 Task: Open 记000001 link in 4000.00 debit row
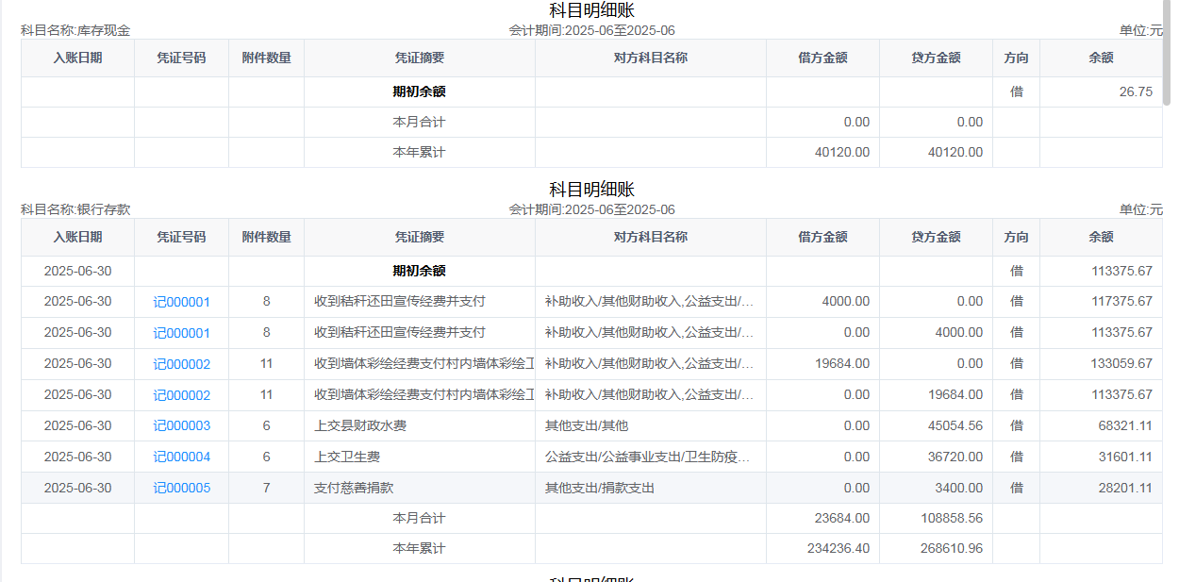click(x=181, y=302)
